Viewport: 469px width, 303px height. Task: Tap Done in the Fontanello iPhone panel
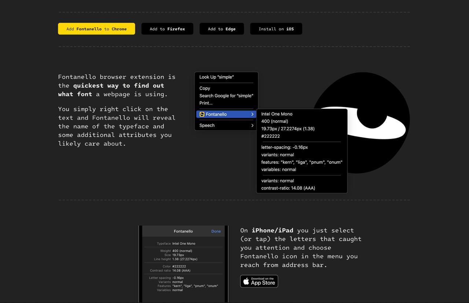216,231
